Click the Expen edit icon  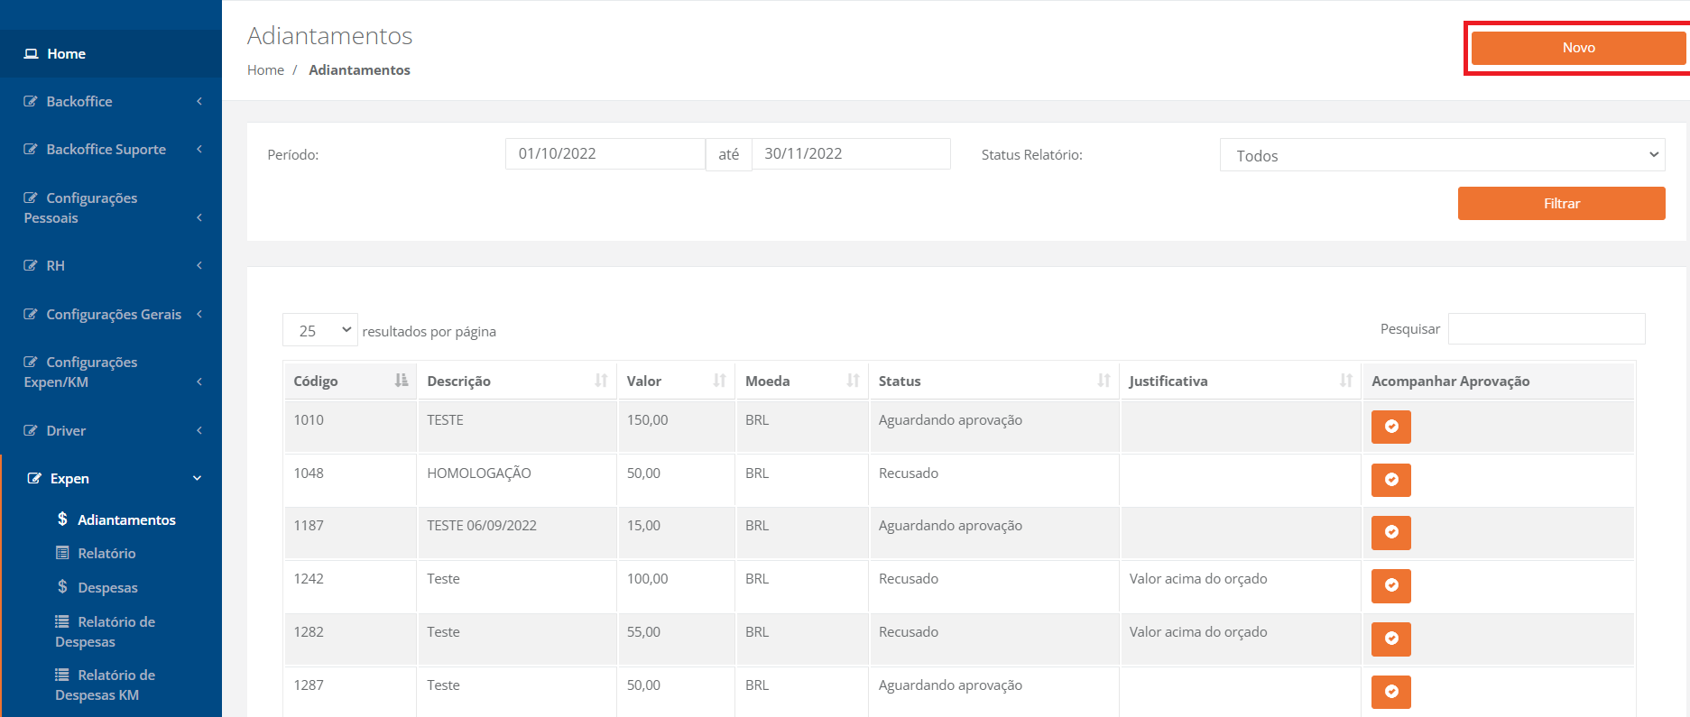34,479
